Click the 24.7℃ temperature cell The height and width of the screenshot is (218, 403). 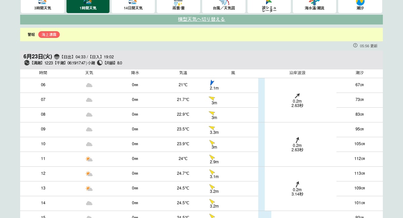[183, 173]
